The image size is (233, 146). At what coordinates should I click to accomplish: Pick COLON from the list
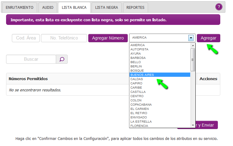pos(160,100)
